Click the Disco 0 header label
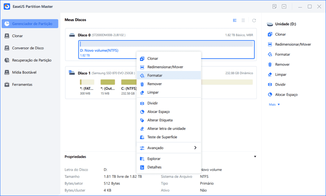Image resolution: width=326 pixels, height=196 pixels. [84, 35]
